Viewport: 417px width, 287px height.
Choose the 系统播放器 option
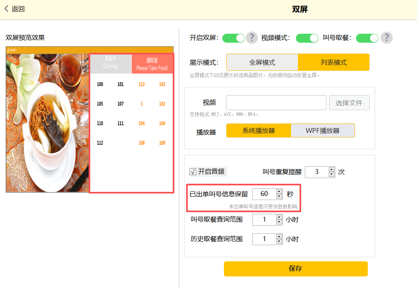coord(258,130)
